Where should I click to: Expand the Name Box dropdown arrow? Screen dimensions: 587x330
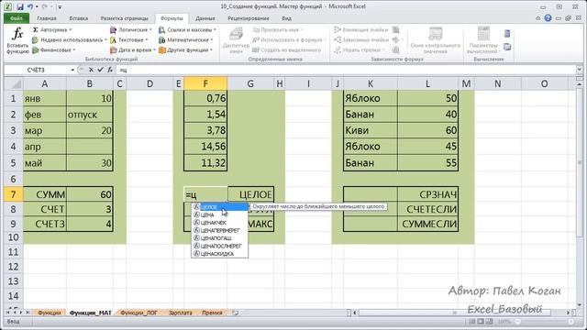[x=72, y=70]
